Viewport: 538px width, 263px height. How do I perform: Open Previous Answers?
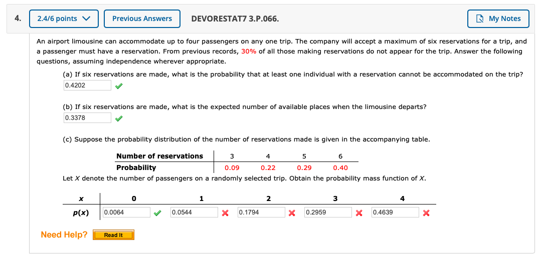coord(142,19)
